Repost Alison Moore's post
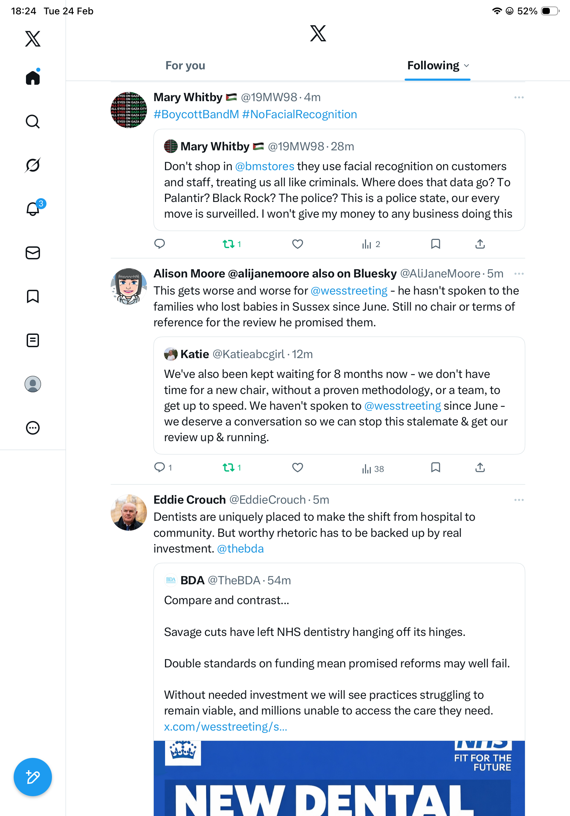 pos(229,467)
